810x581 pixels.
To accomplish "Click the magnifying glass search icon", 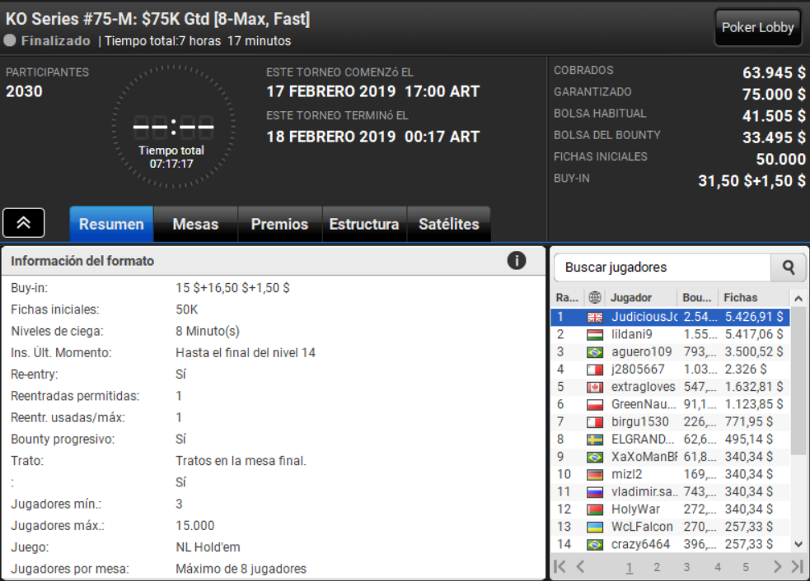I will coord(788,267).
